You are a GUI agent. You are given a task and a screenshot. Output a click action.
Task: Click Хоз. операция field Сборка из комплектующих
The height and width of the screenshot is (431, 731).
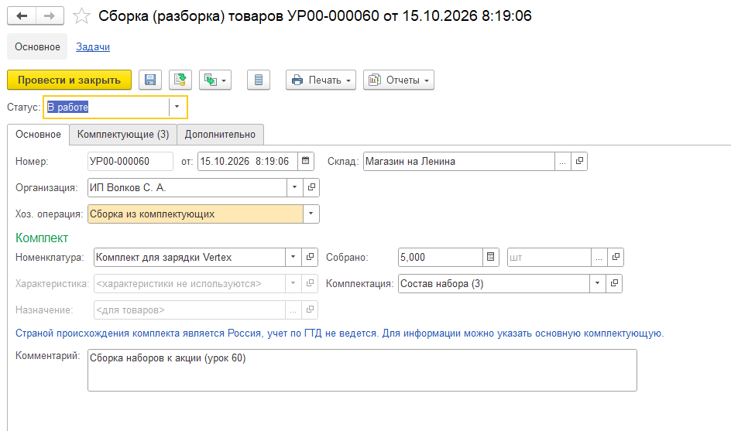(x=195, y=214)
